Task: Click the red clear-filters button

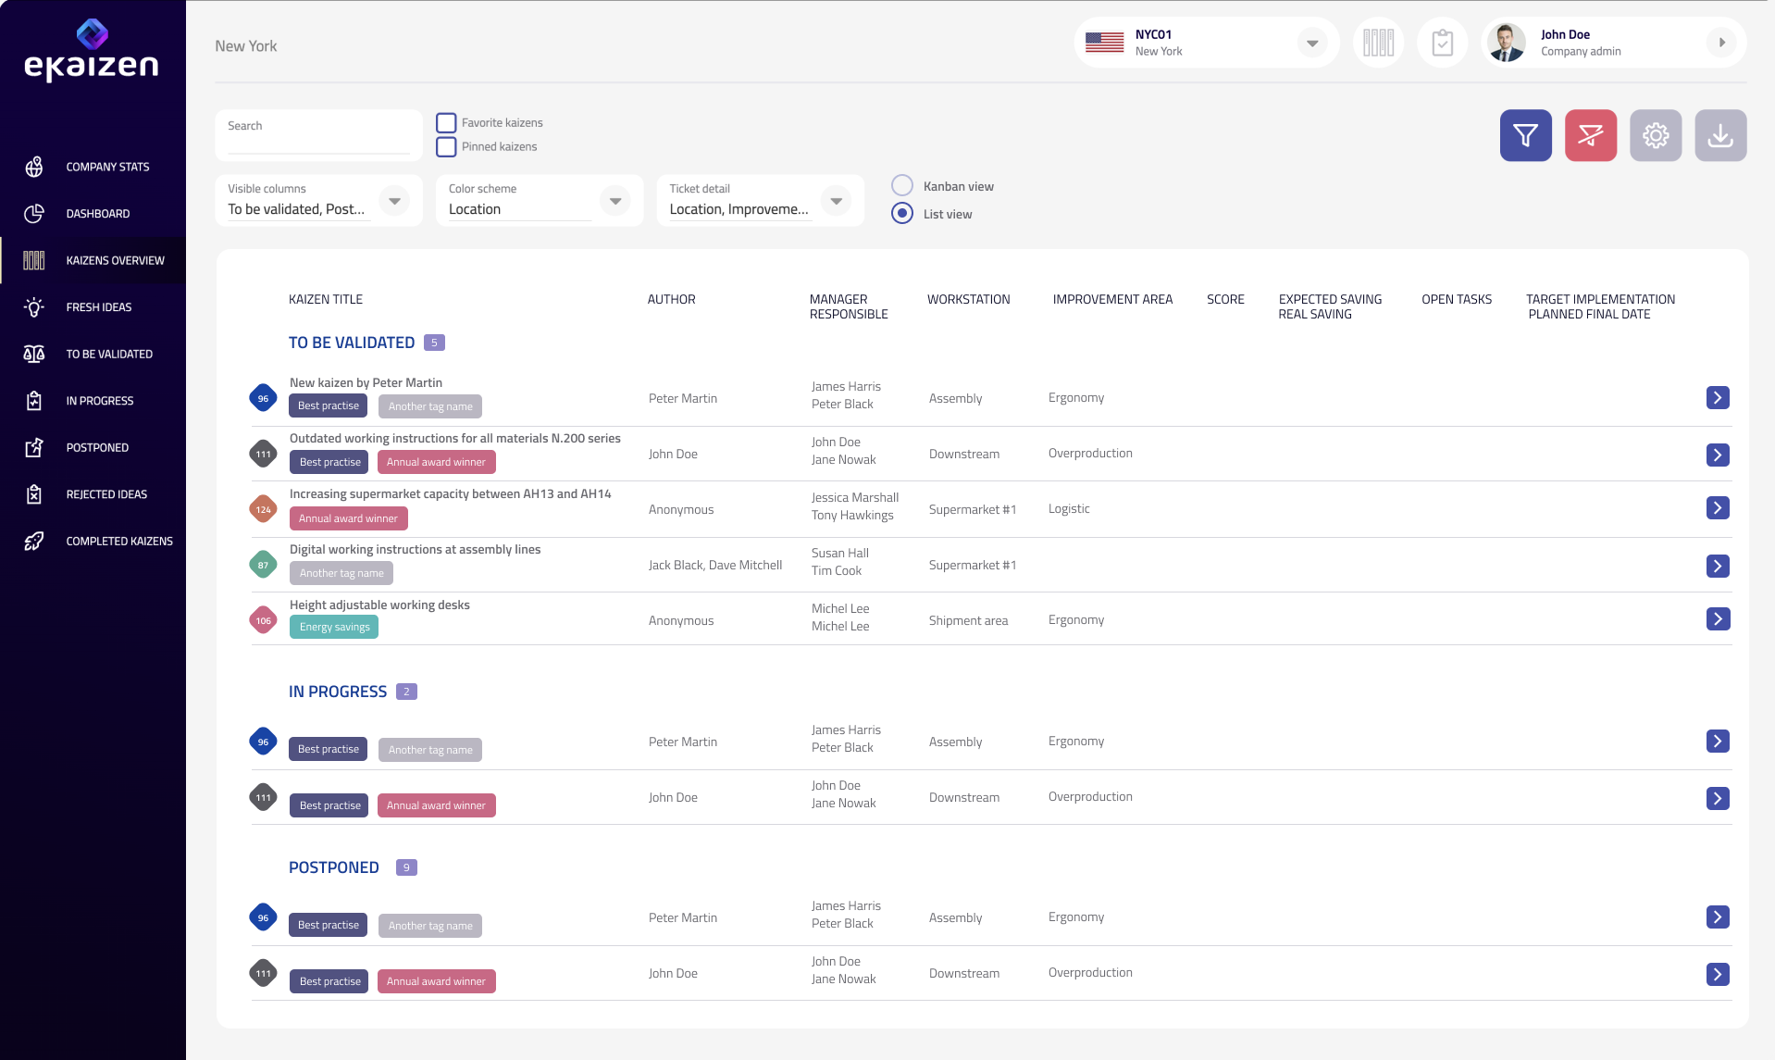Action: (1590, 136)
